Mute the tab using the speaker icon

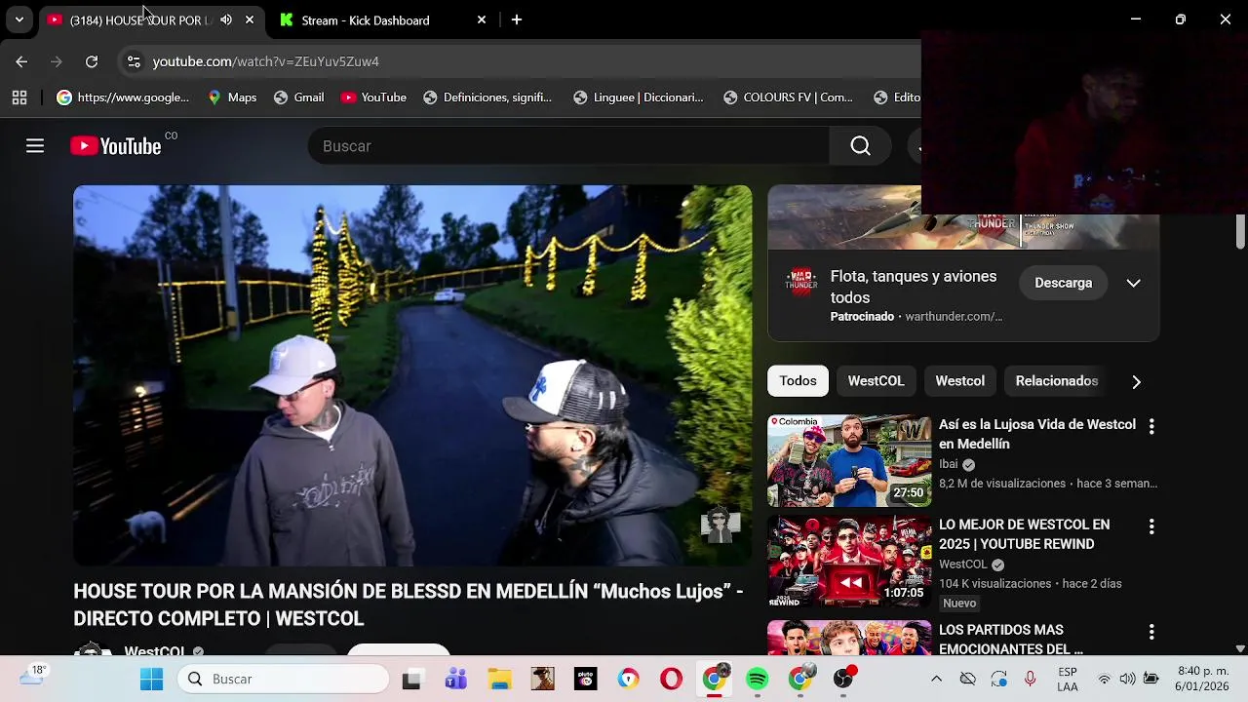click(226, 19)
